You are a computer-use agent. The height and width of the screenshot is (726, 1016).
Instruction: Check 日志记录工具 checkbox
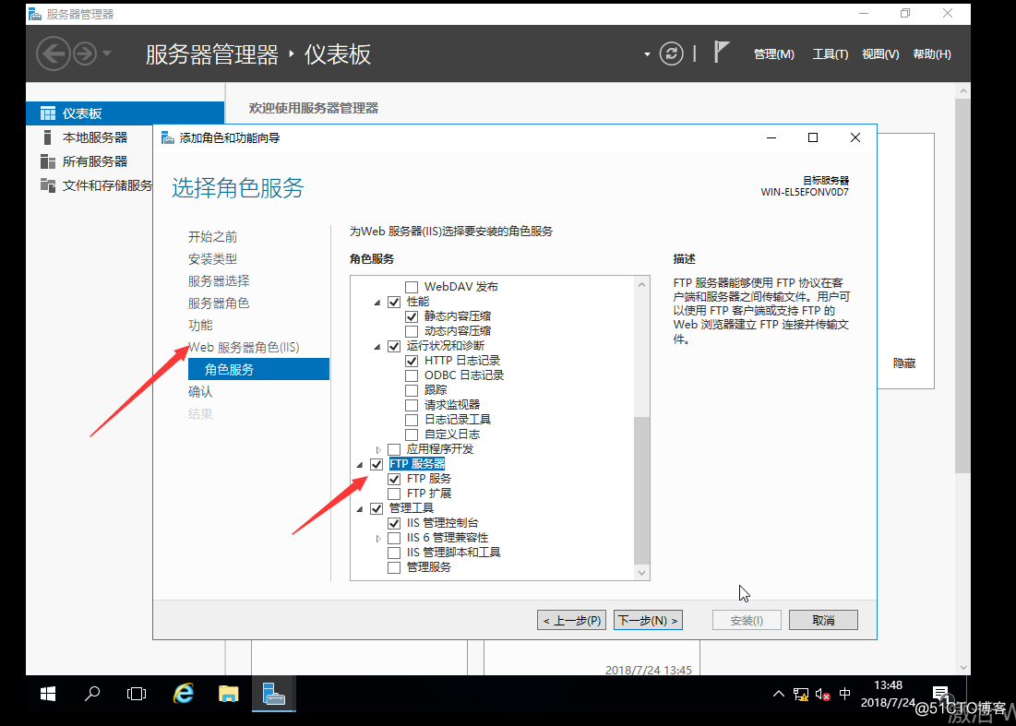[x=412, y=421]
